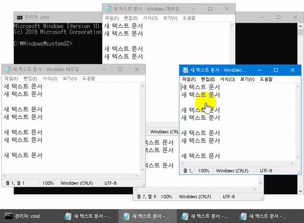This screenshot has height=223, width=304.
Task: Click cmd scrollbar down arrow
Action: [x=300, y=191]
